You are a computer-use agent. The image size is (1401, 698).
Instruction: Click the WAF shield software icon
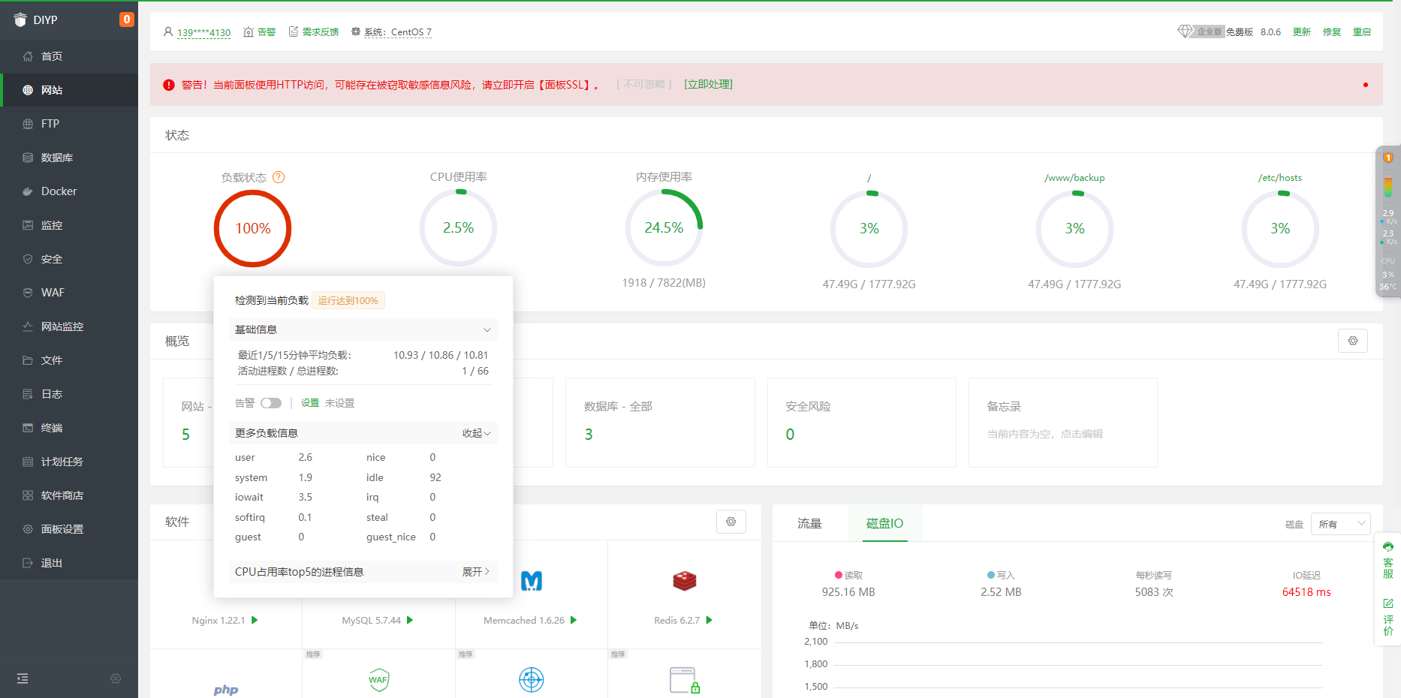tap(379, 680)
